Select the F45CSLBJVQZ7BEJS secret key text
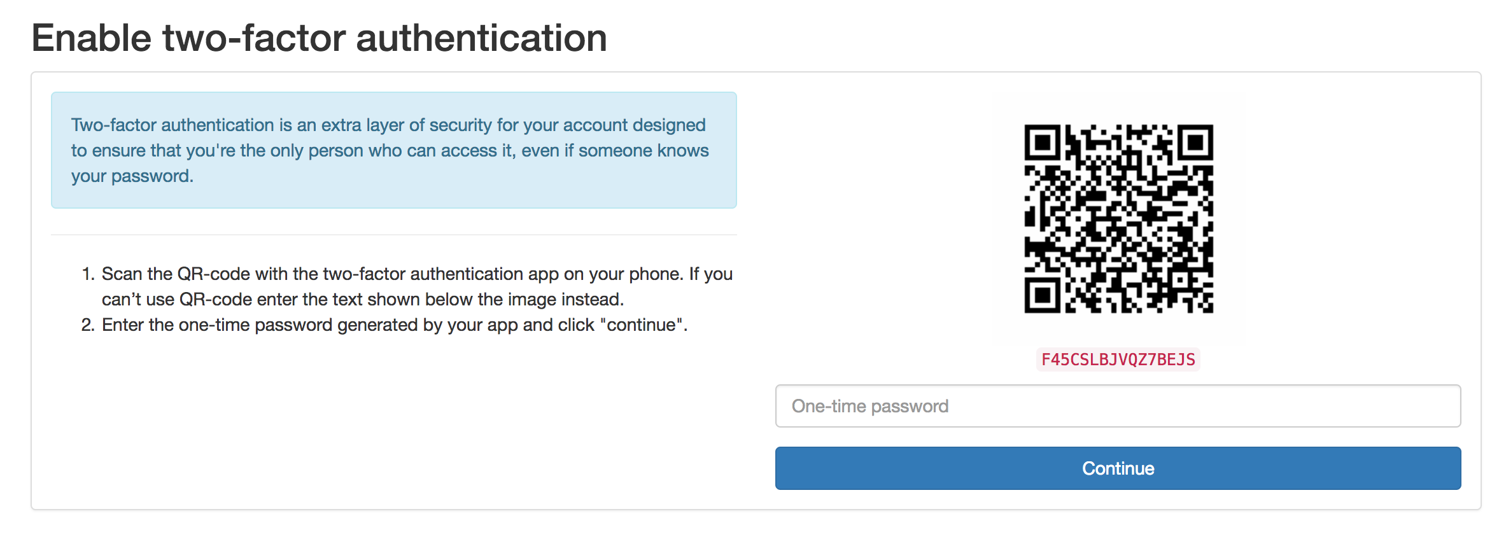The height and width of the screenshot is (551, 1506). point(1118,359)
